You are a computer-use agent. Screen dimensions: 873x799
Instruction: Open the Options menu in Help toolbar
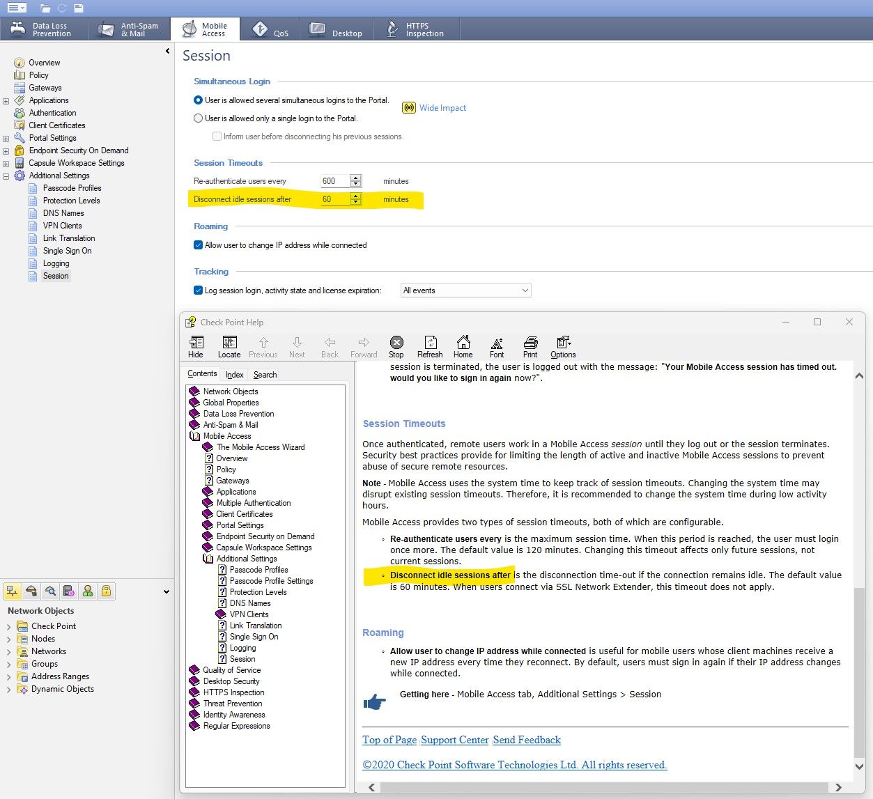click(x=563, y=346)
